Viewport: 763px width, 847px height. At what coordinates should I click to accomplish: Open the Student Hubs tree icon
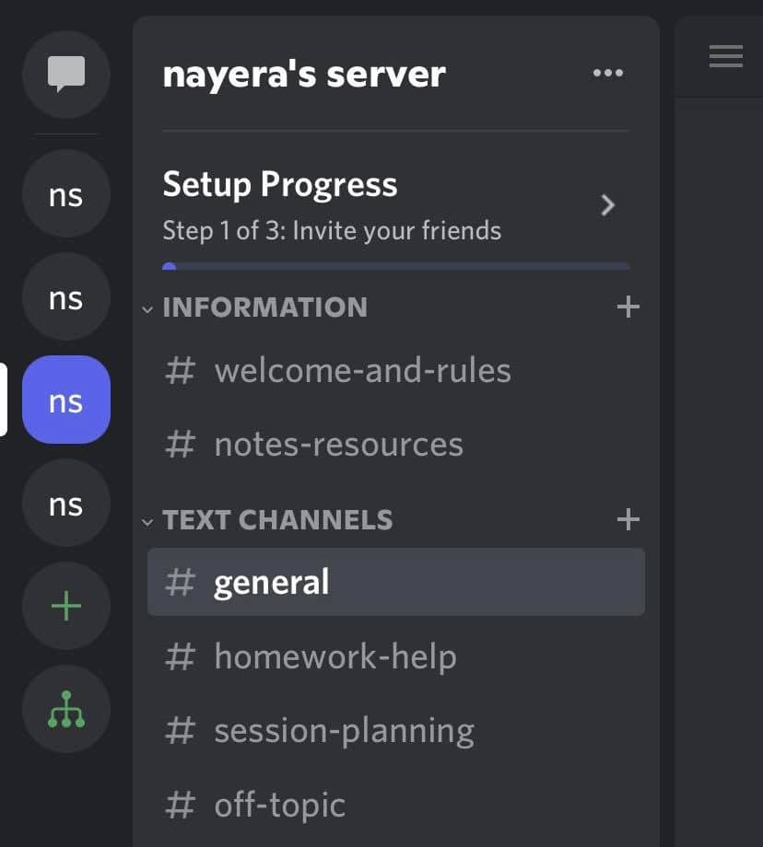(66, 709)
